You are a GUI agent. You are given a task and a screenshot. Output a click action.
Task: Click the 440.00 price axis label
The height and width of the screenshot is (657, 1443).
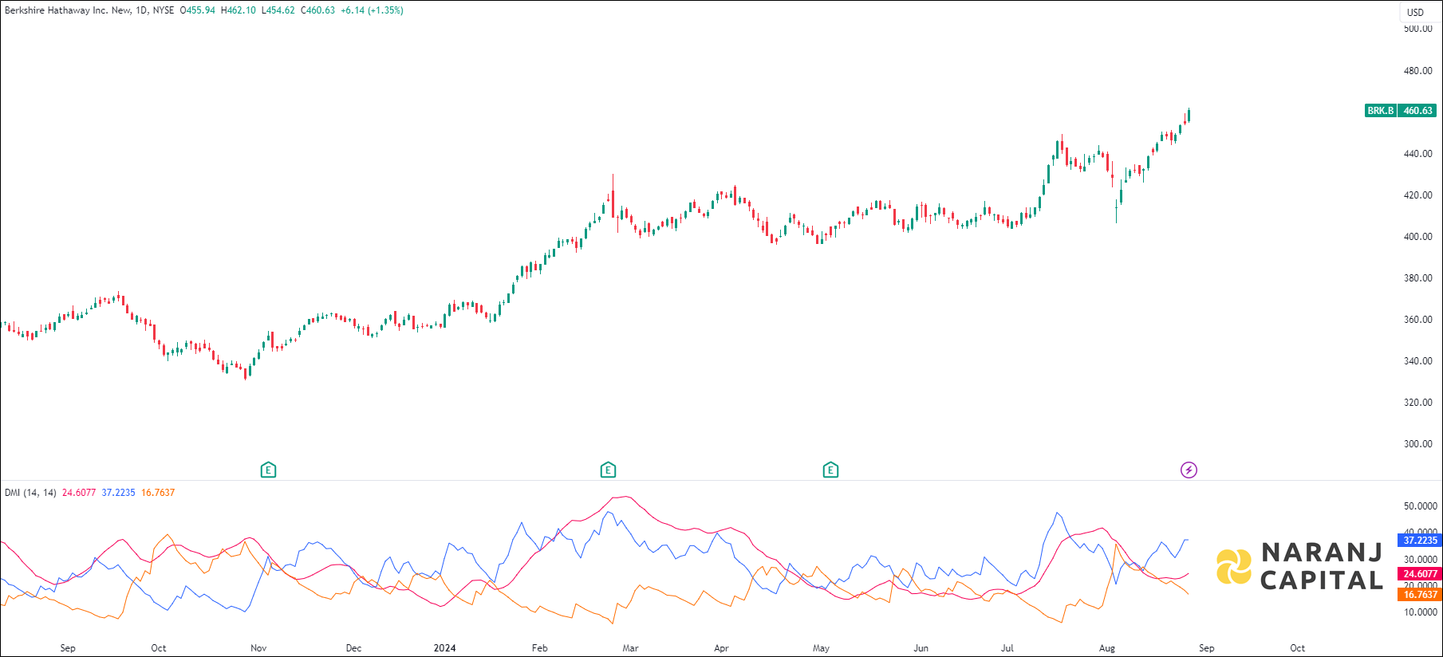(x=1417, y=154)
